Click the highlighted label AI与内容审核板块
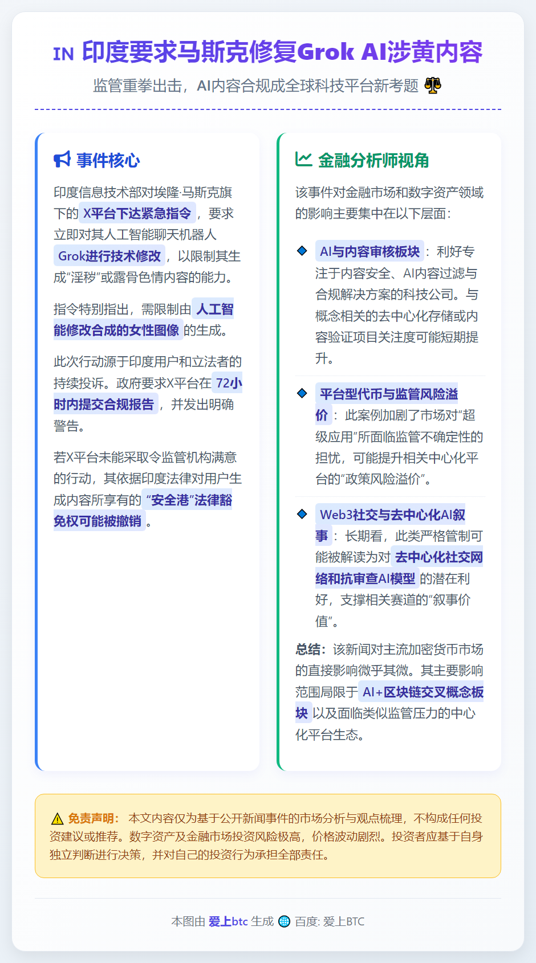This screenshot has width=536, height=963. coord(369,251)
